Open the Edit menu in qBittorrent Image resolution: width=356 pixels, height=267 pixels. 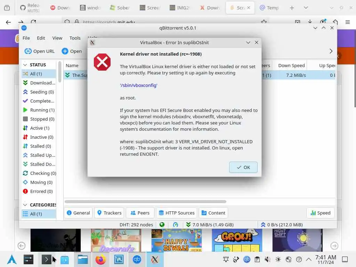pos(41,38)
